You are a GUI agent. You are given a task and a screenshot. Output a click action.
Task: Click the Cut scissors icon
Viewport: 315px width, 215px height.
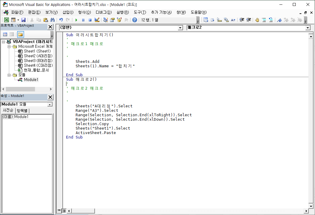32,20
